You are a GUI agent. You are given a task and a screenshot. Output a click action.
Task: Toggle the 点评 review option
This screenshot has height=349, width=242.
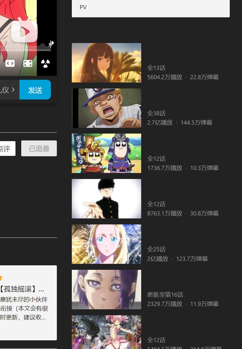(4, 148)
